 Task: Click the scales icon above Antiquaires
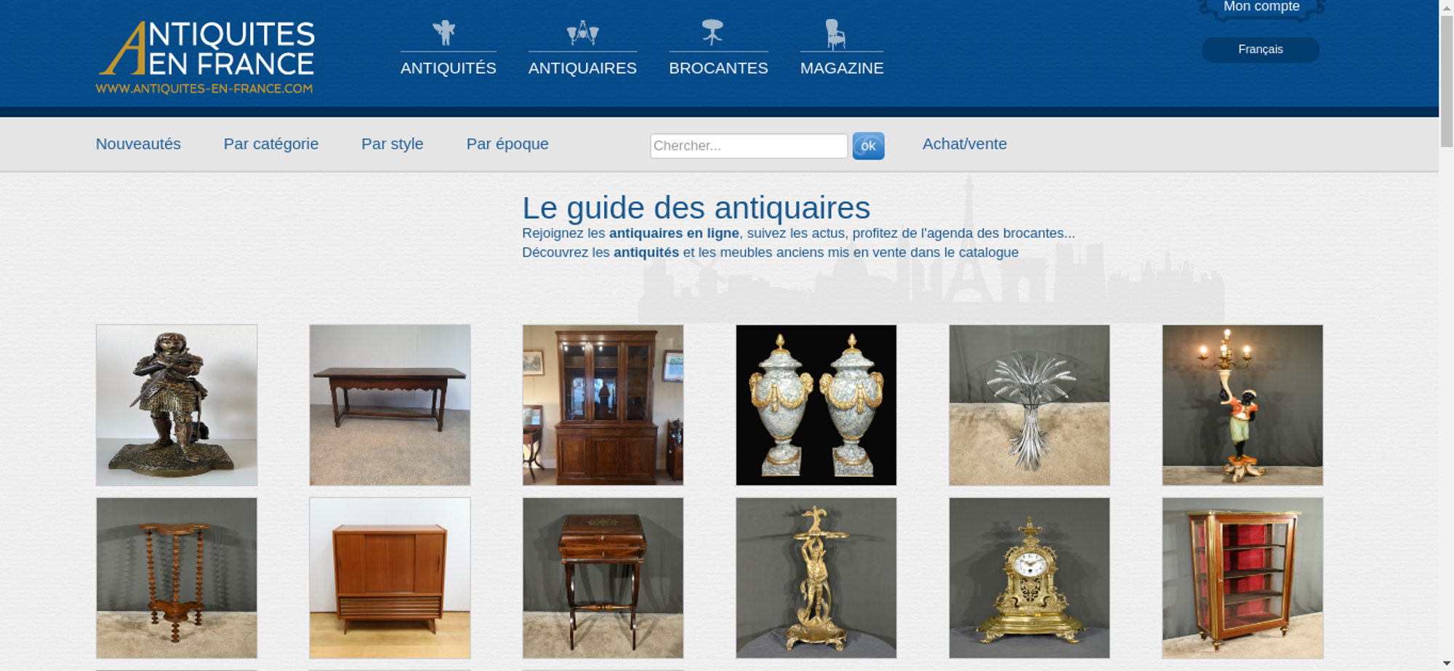point(582,33)
